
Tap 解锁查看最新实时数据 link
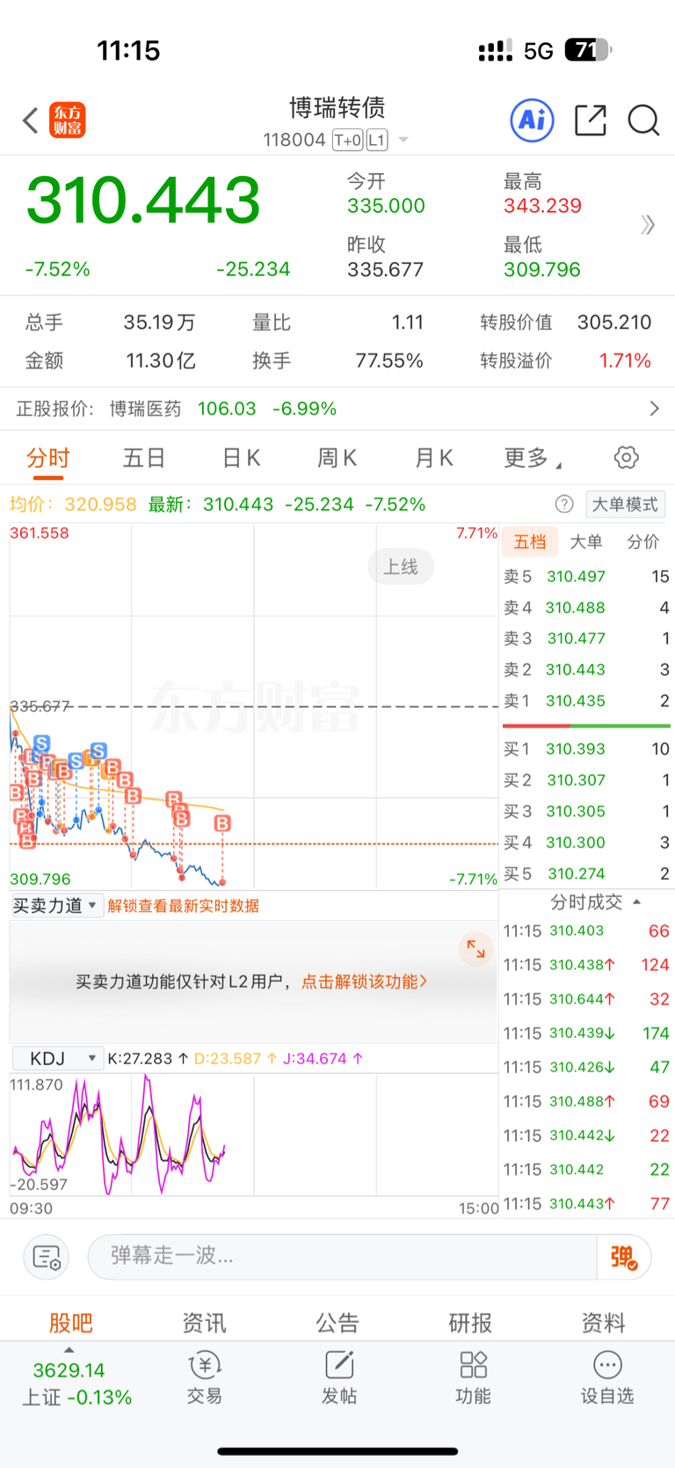(x=183, y=906)
